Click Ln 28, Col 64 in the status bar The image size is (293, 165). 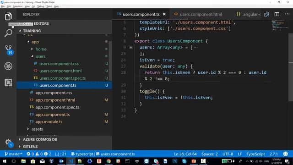[185, 154]
